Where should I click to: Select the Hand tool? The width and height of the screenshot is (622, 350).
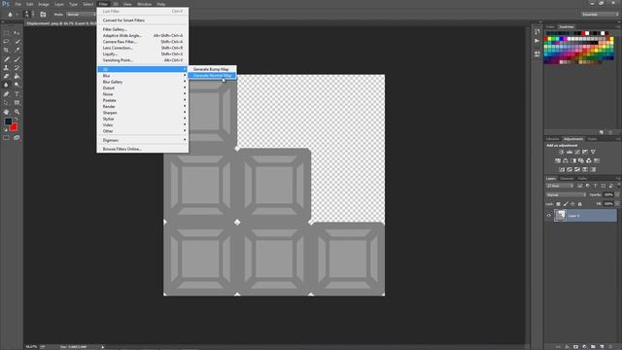tap(7, 112)
